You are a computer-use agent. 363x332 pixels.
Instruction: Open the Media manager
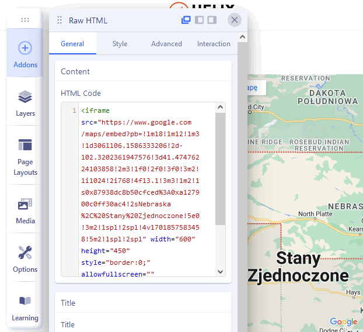(25, 210)
